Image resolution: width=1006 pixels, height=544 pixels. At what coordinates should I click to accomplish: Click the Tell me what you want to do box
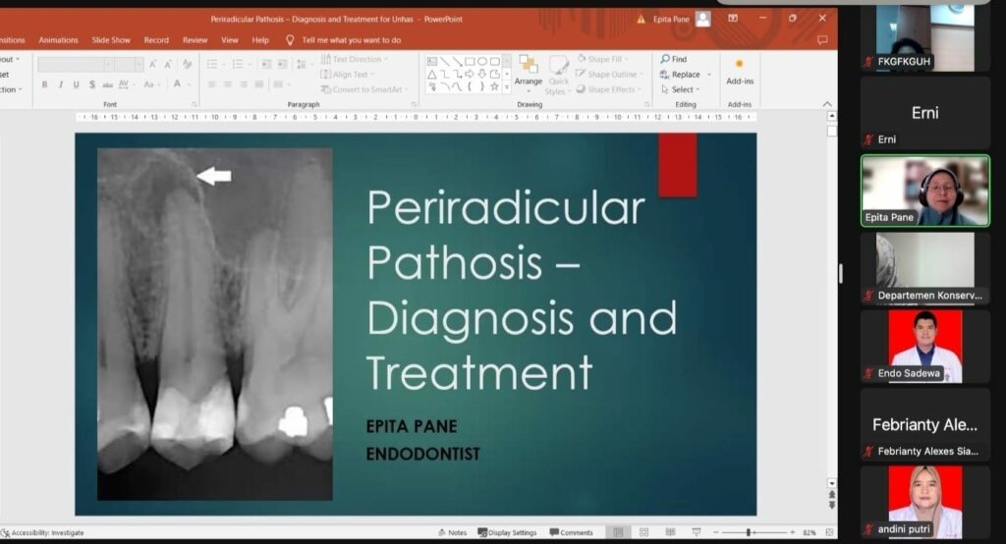coord(351,40)
